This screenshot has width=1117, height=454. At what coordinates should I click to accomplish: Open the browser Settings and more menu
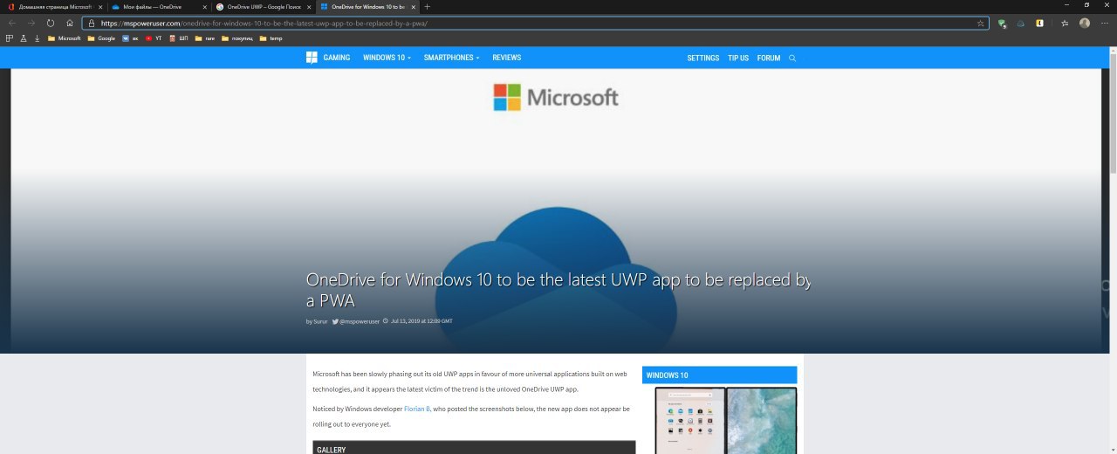point(1104,24)
